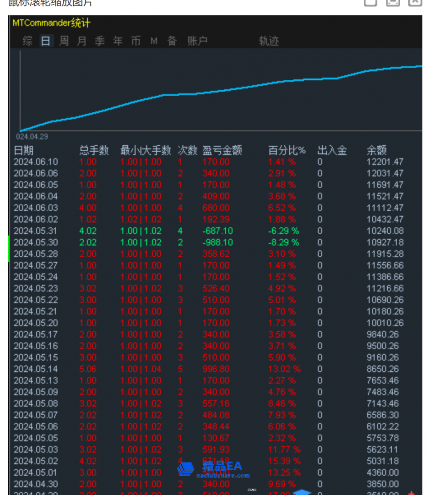
Task: Click the red plus icon at bottom right
Action: (411, 493)
